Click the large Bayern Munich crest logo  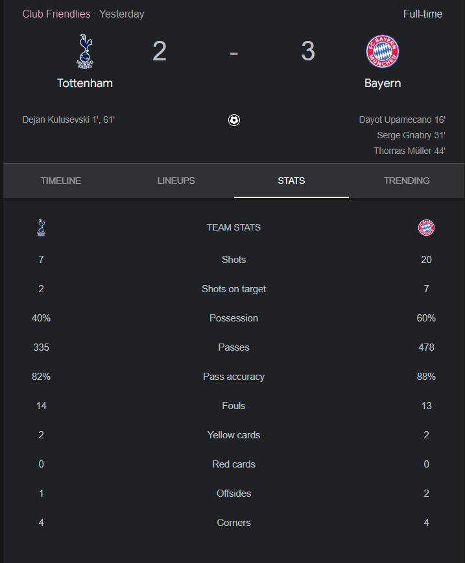[382, 51]
